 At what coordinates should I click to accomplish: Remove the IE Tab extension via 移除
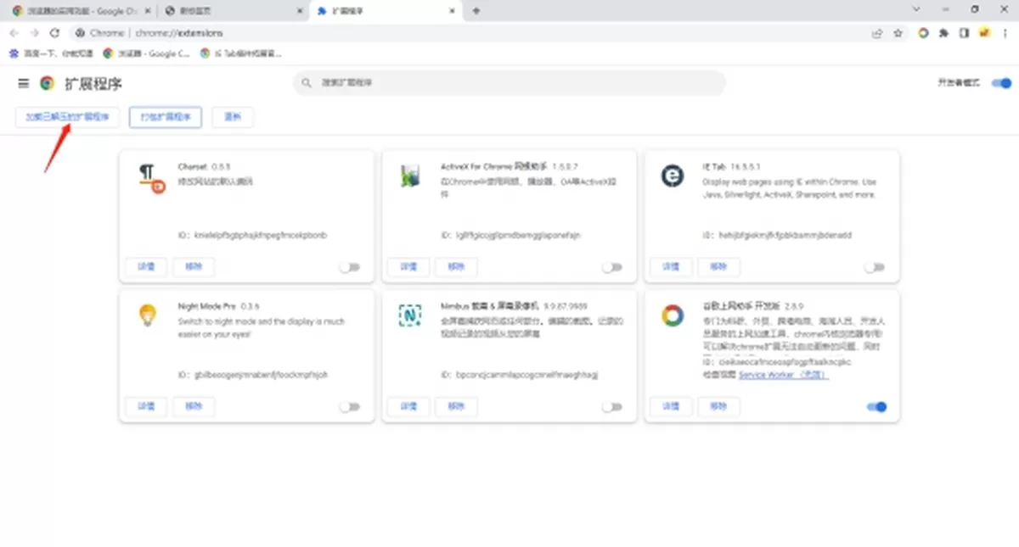click(719, 266)
